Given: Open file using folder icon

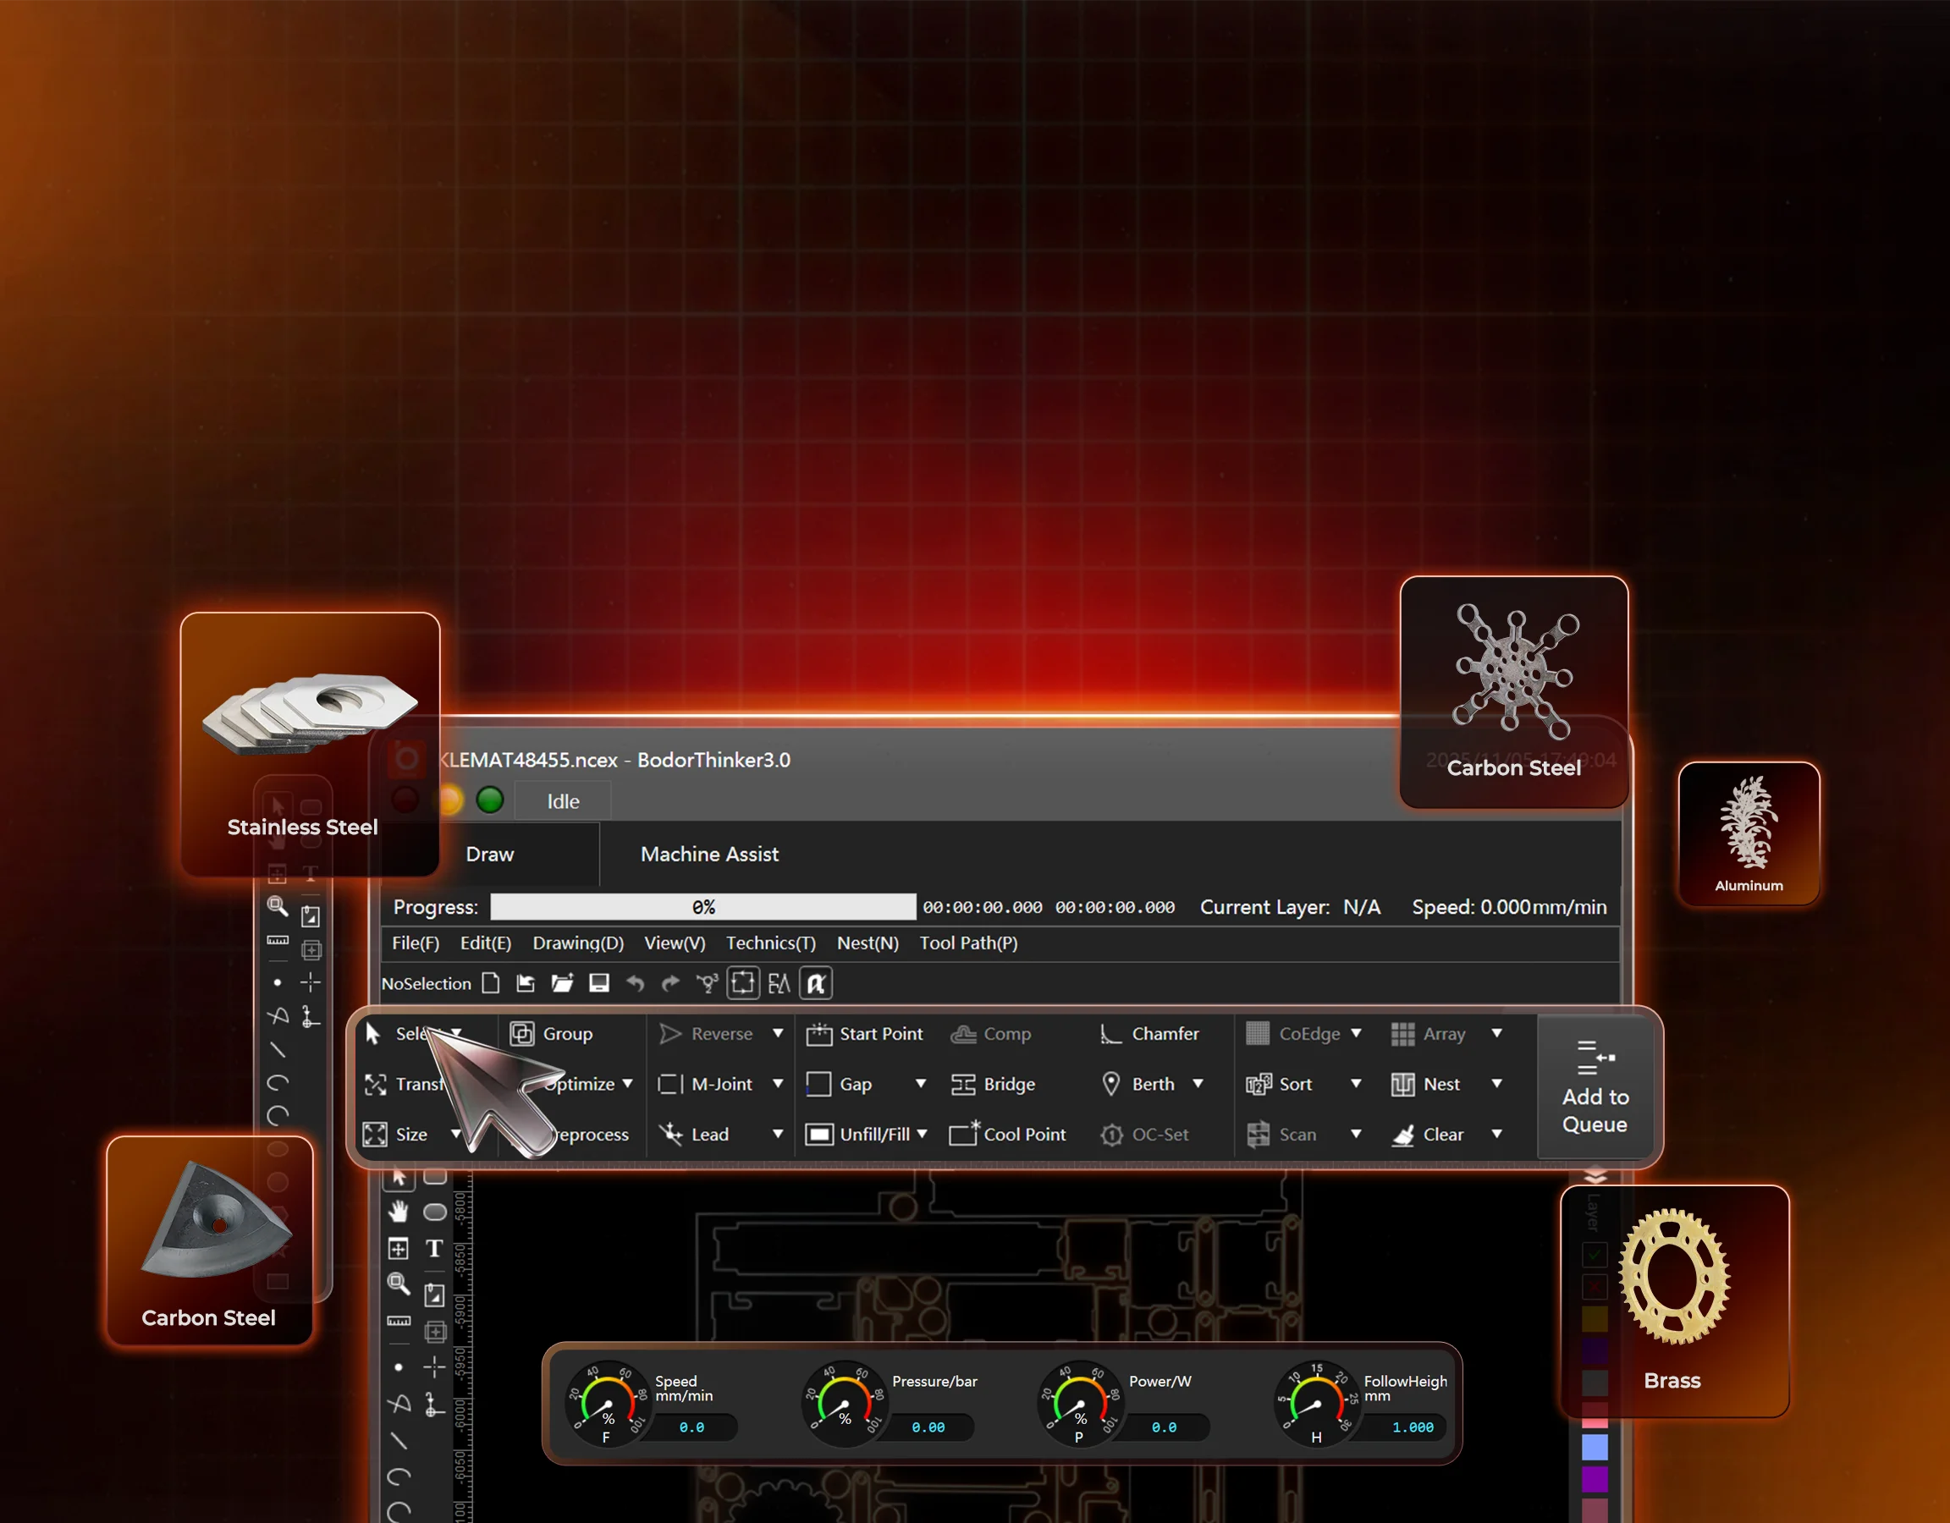Looking at the screenshot, I should (562, 983).
